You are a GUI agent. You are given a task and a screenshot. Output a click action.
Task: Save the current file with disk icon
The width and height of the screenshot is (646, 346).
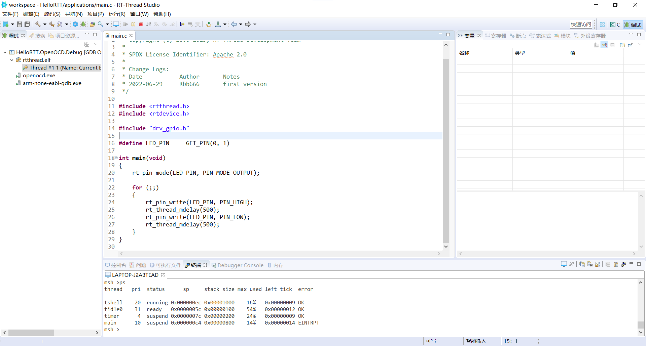(20, 24)
